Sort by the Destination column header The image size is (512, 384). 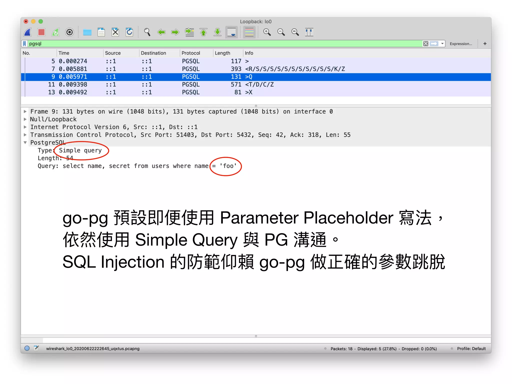click(159, 53)
